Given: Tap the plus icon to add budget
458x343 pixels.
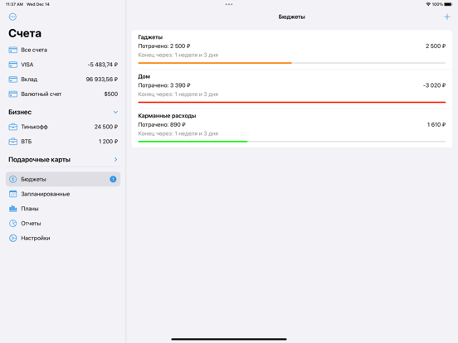Looking at the screenshot, I should pyautogui.click(x=447, y=17).
